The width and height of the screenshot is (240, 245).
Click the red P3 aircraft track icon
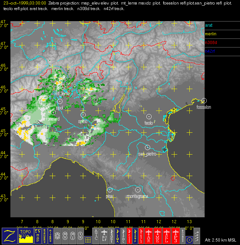click(175, 236)
